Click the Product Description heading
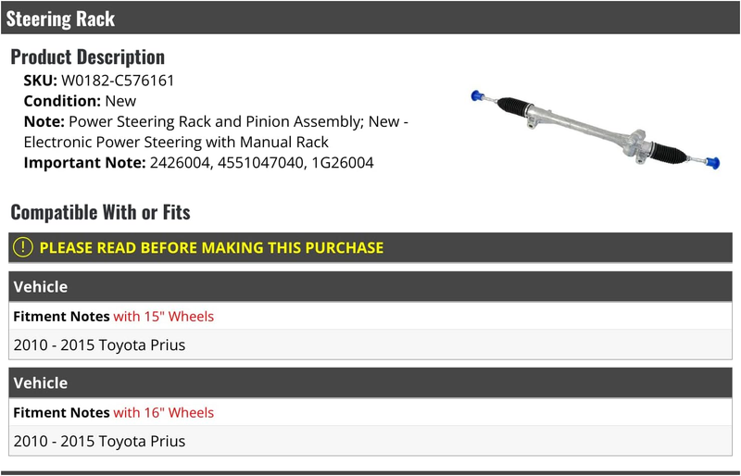 [x=87, y=57]
